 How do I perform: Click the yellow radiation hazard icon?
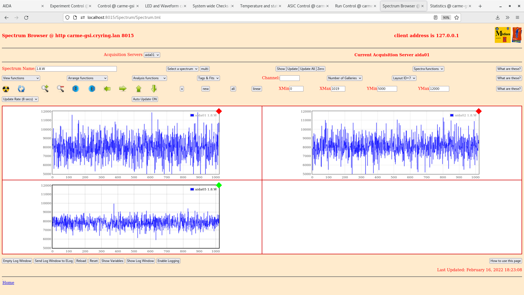6,89
